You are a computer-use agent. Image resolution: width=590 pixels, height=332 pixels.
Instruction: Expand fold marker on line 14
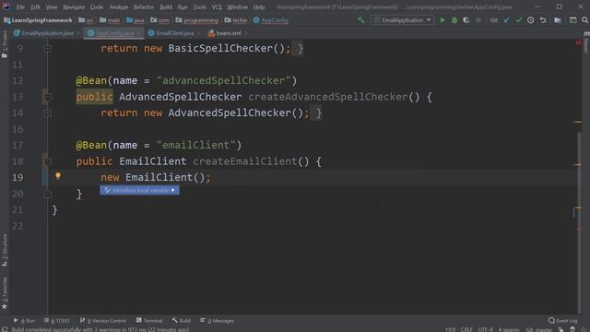coord(48,113)
